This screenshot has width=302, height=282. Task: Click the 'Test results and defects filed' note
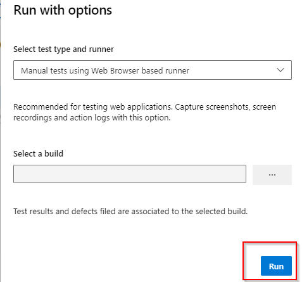130,211
